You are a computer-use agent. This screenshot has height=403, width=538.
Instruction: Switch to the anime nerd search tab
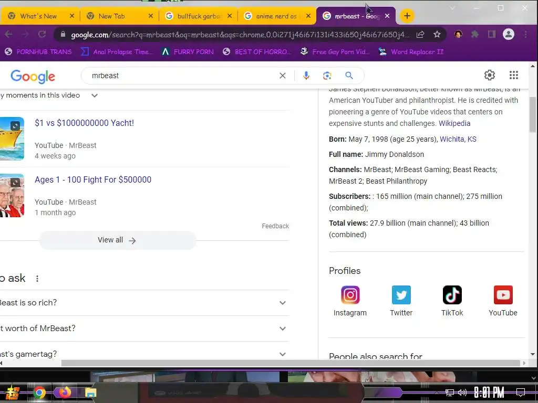tap(277, 16)
